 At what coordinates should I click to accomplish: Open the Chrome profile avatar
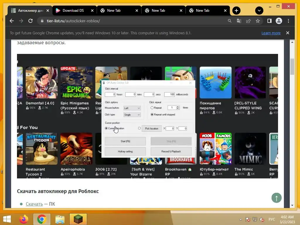click(x=279, y=21)
